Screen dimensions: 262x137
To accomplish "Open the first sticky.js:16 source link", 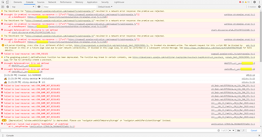I will pyautogui.click(x=248, y=78).
